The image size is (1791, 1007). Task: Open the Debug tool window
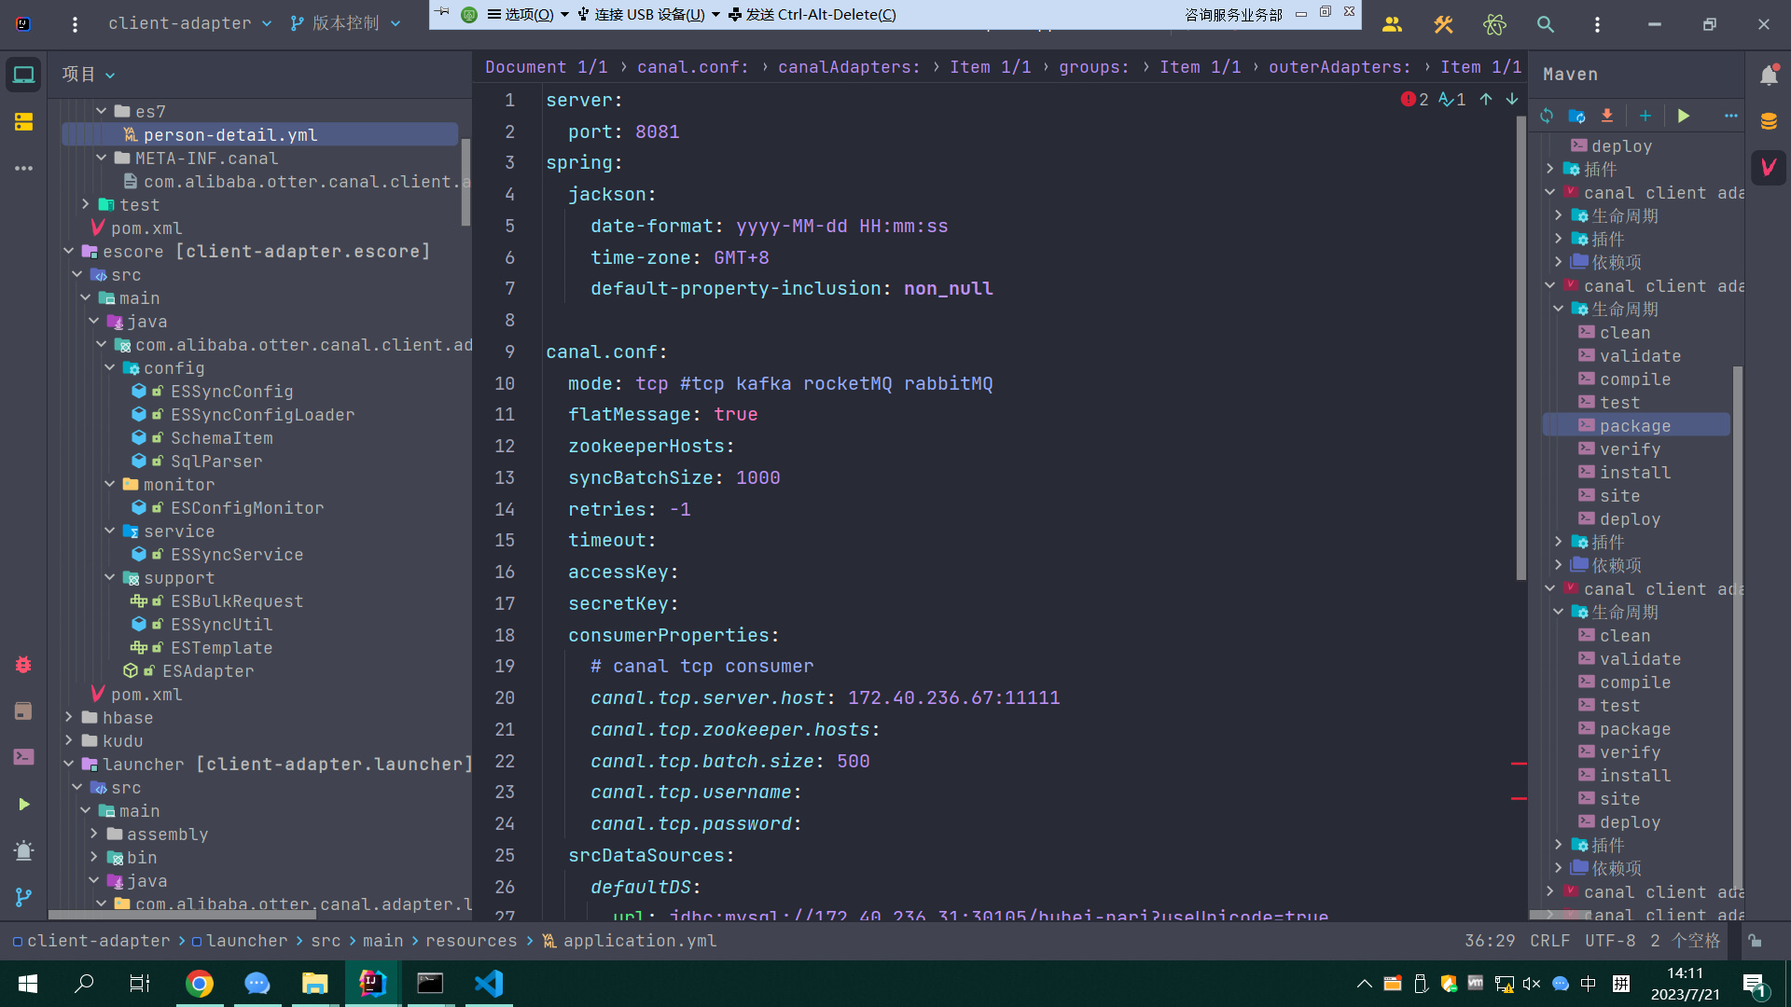(x=23, y=665)
